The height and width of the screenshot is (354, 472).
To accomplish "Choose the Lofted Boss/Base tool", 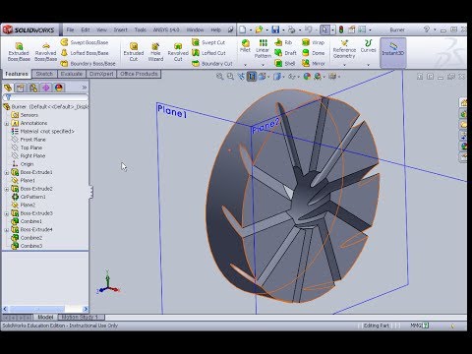I will pos(85,53).
